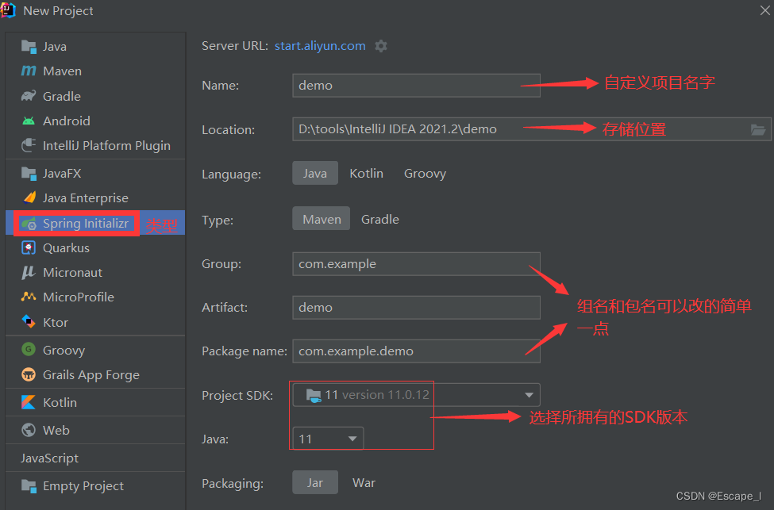
Task: Choose Maven build type
Action: [322, 218]
